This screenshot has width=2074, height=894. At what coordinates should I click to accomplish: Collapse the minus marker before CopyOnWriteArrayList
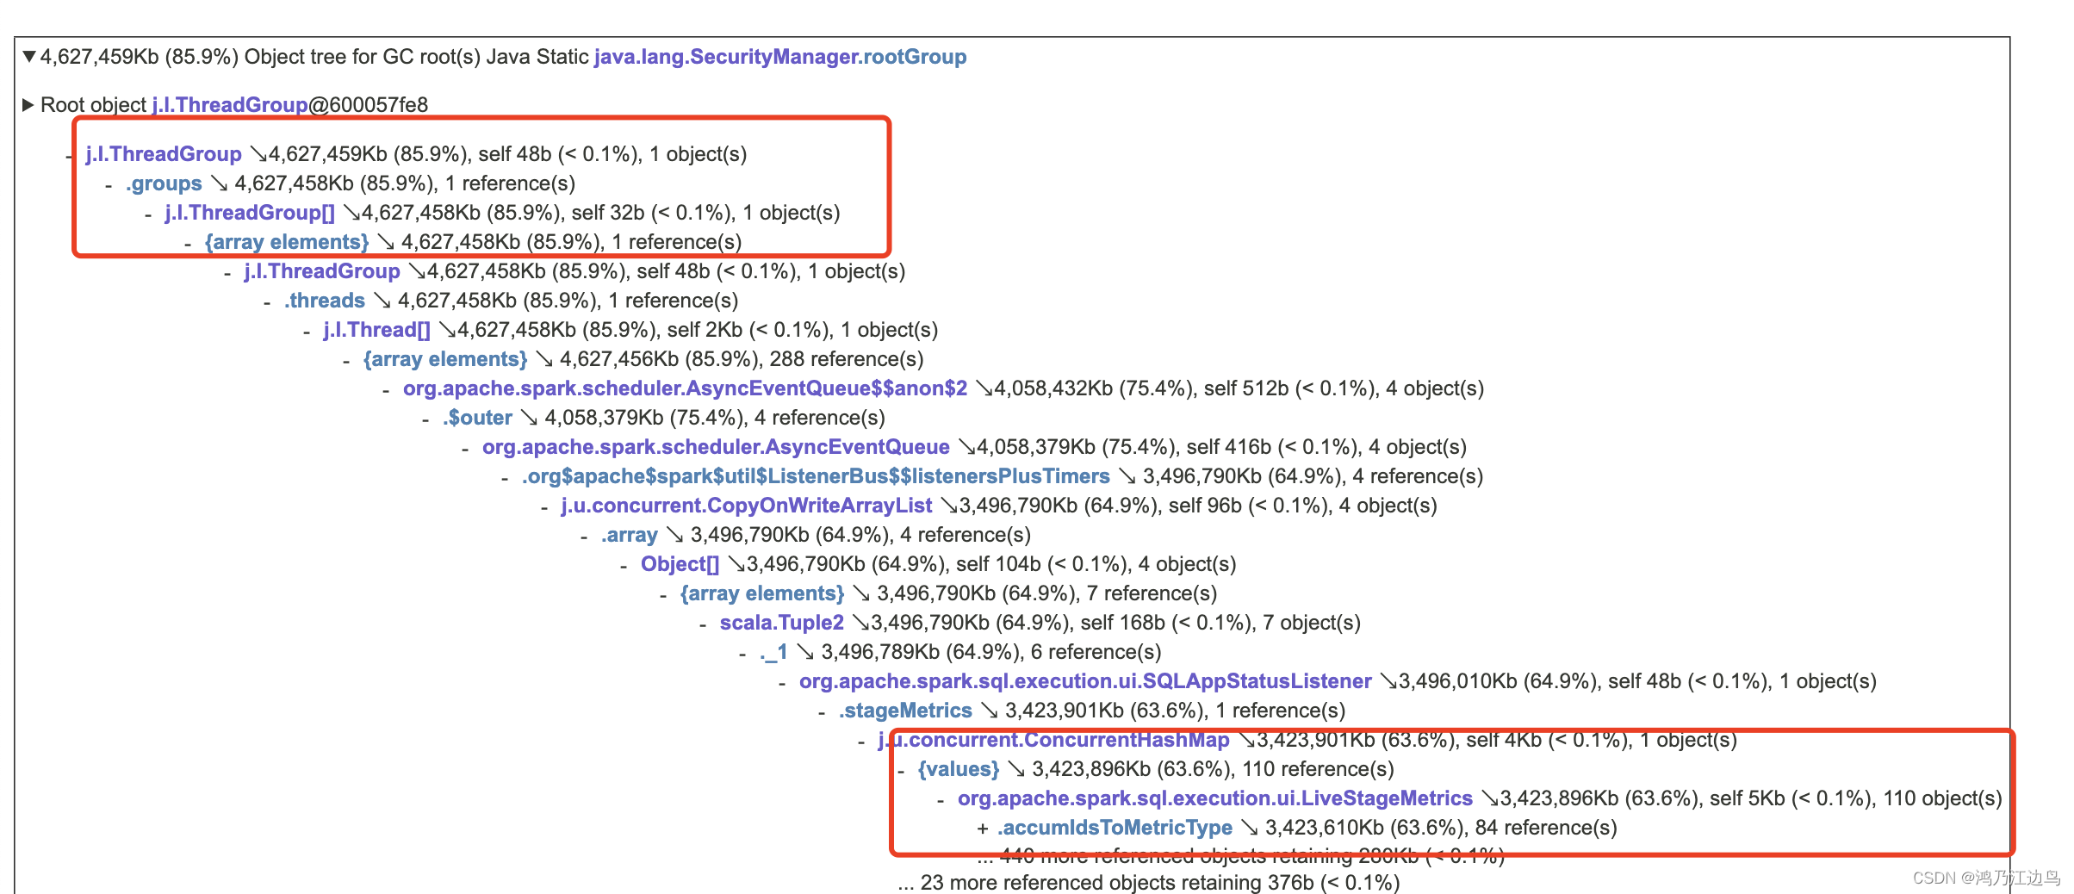tap(544, 507)
